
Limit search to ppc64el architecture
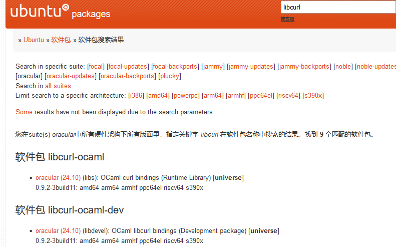(261, 96)
